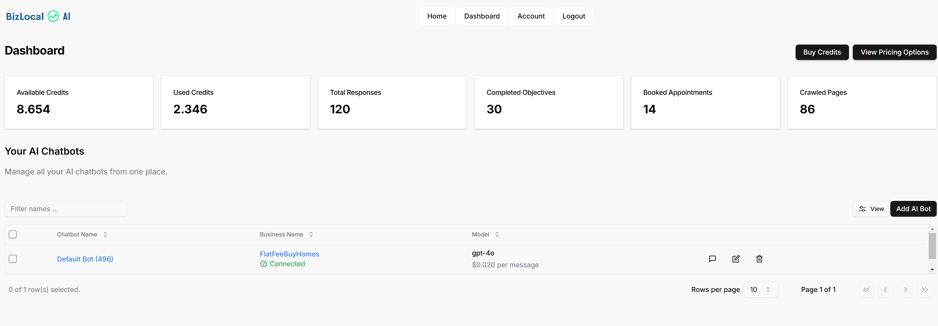The width and height of the screenshot is (938, 326).
Task: Go to previous page arrow
Action: [885, 290]
